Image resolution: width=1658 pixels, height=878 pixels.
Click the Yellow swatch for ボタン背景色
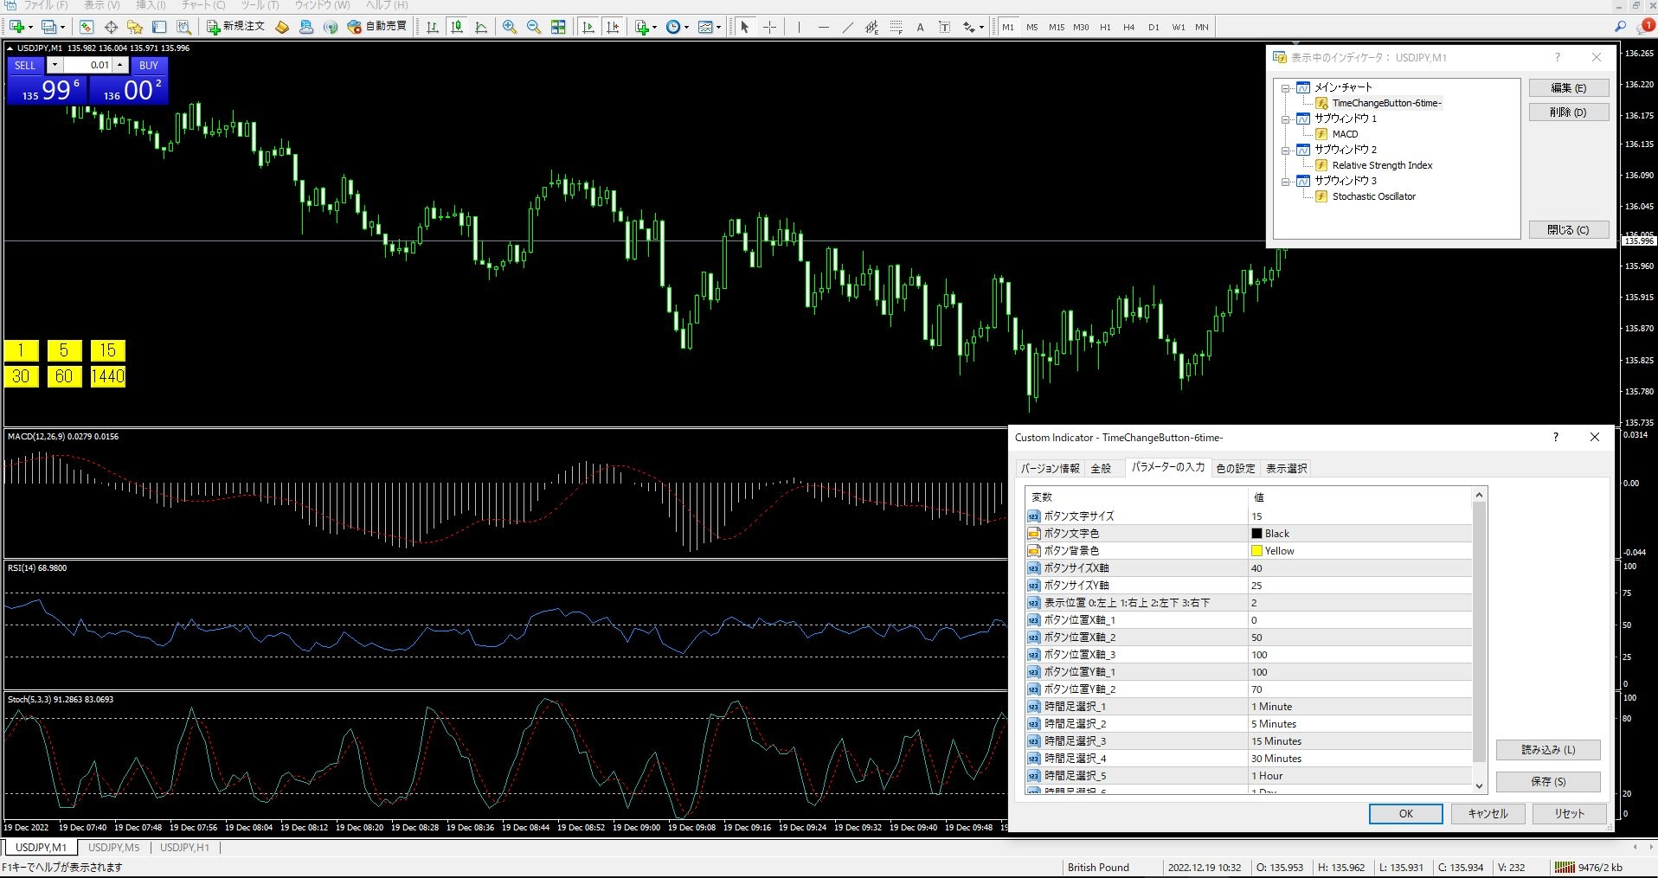pos(1256,551)
